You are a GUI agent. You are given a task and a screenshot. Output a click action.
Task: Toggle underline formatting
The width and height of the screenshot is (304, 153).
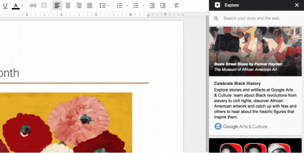pos(5,6)
